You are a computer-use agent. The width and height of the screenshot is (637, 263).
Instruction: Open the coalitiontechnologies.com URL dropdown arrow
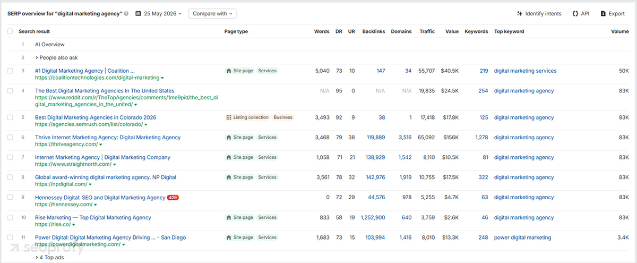(x=162, y=78)
